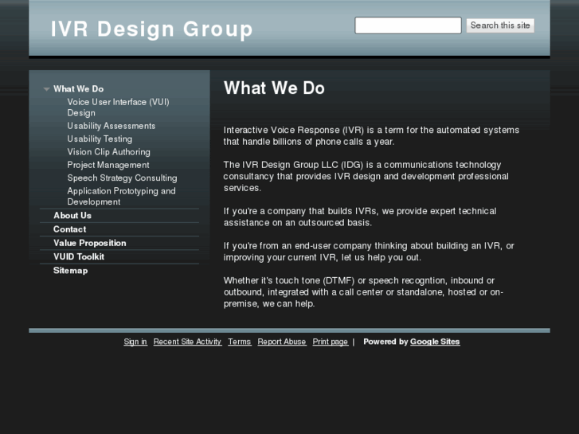The height and width of the screenshot is (434, 579).
Task: Go to Value Proposition page
Action: click(x=90, y=243)
